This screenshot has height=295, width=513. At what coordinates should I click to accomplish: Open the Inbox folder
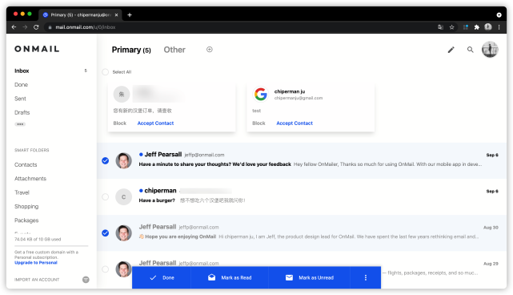pyautogui.click(x=22, y=71)
